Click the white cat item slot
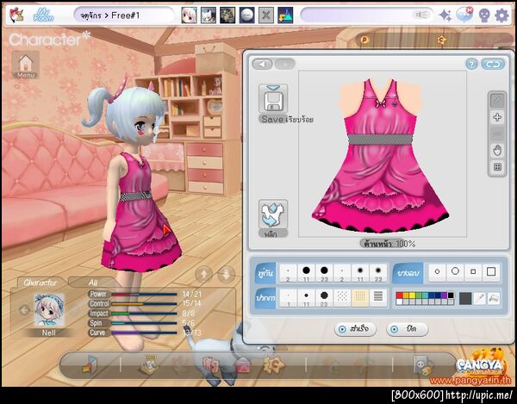 pos(209,16)
